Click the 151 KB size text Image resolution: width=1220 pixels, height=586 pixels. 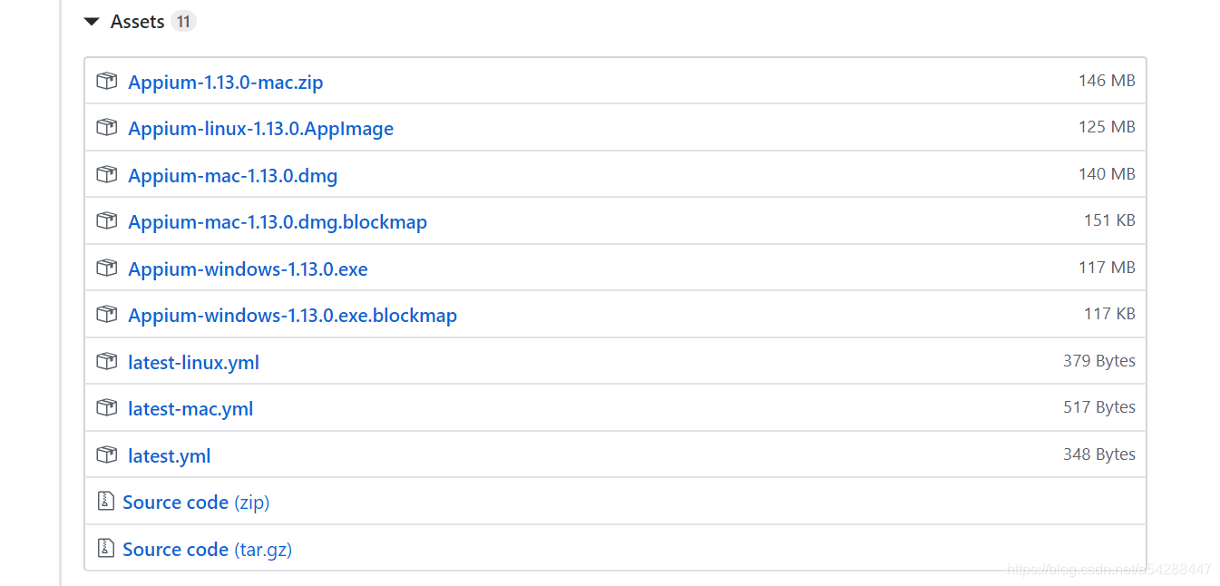(x=1109, y=220)
